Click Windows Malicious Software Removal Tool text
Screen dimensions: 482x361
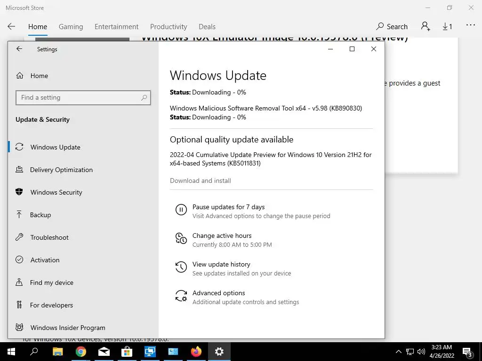click(x=266, y=109)
